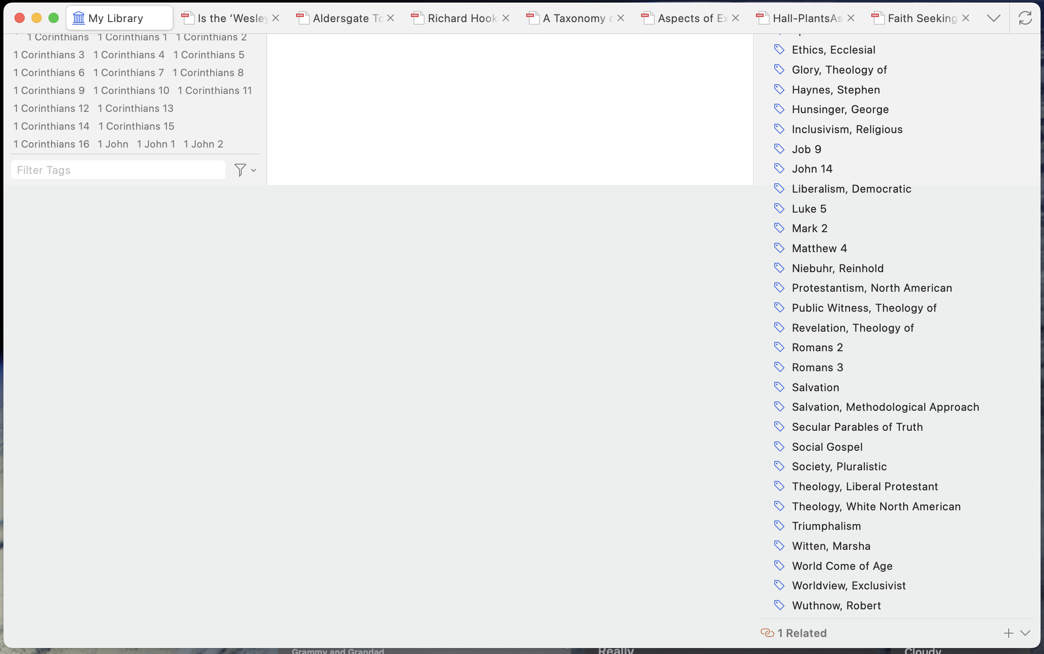Click the Related items link icon
Viewport: 1044px width, 654px height.
767,633
